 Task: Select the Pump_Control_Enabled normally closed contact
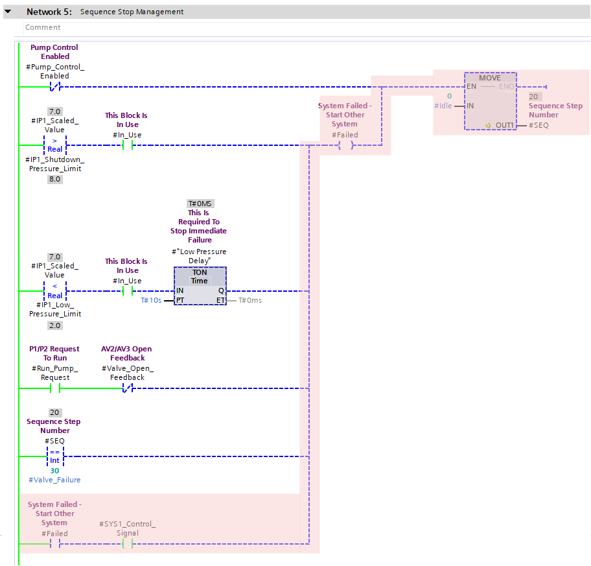pyautogui.click(x=55, y=86)
